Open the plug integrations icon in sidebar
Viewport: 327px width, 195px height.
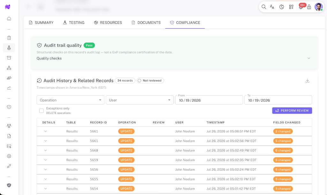pyautogui.click(x=9, y=166)
